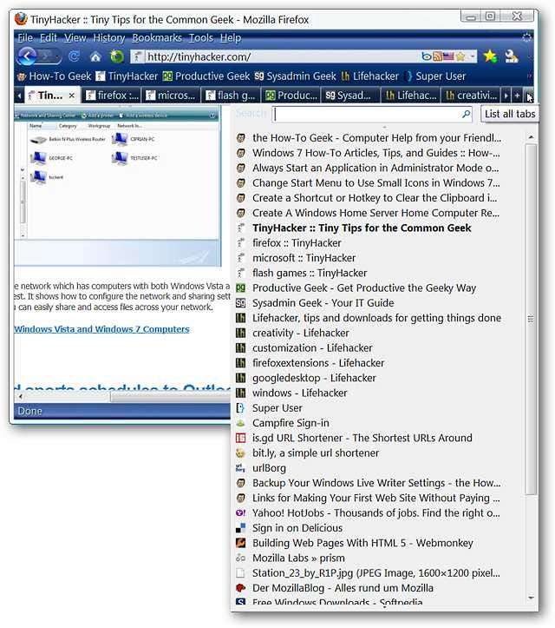The image size is (555, 628).
Task: Click the left tab-strip scroll arrow
Action: pyautogui.click(x=19, y=96)
